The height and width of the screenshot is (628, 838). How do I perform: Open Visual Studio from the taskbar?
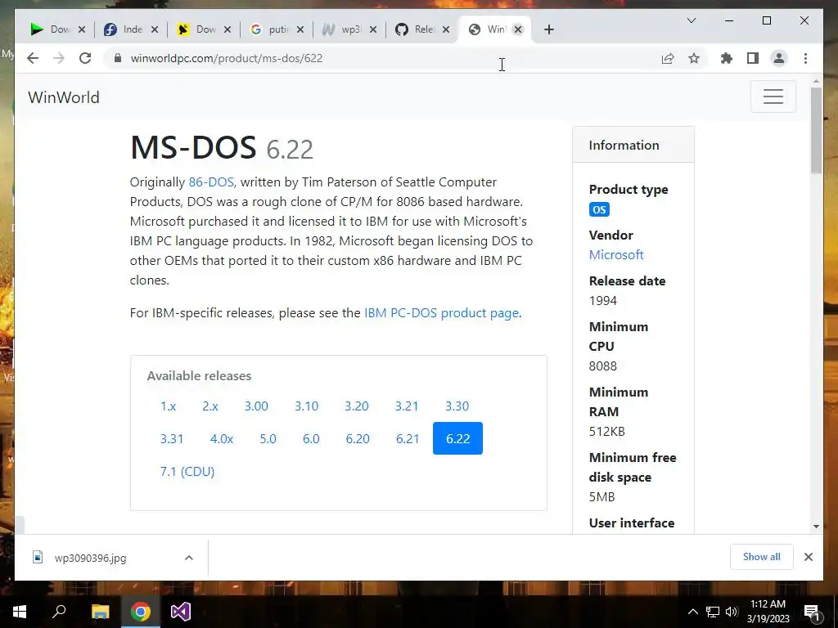[181, 612]
